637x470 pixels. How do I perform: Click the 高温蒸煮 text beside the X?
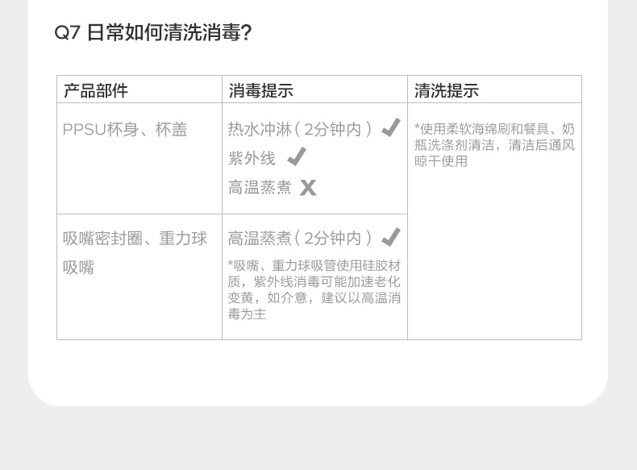click(260, 188)
